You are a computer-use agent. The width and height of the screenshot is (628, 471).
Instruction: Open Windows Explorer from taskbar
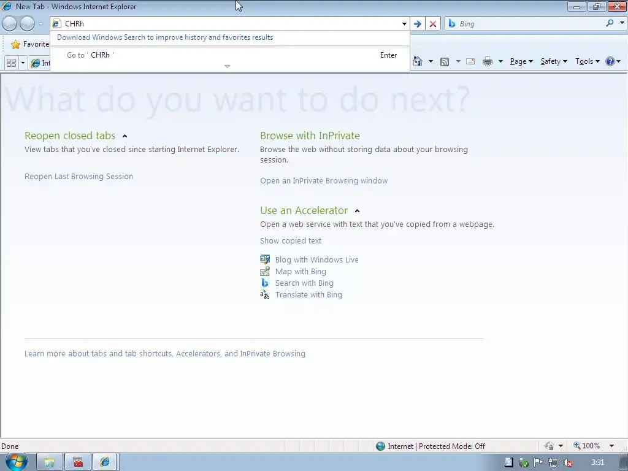(x=49, y=462)
